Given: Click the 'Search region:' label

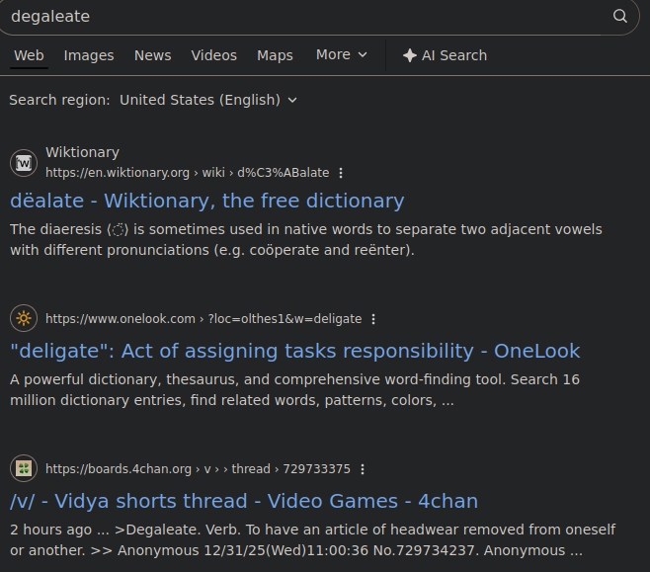Looking at the screenshot, I should [59, 100].
